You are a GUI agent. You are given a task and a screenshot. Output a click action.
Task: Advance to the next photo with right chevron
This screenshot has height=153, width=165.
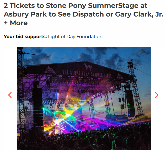click(x=157, y=95)
